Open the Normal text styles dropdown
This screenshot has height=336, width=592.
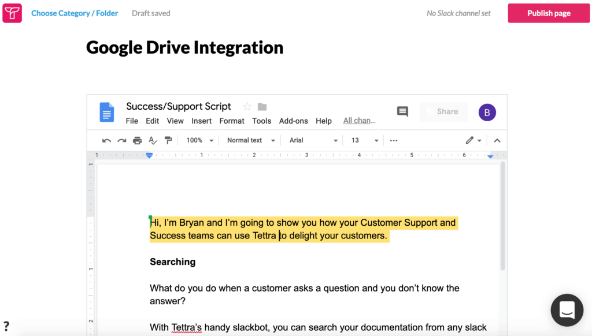tap(251, 140)
